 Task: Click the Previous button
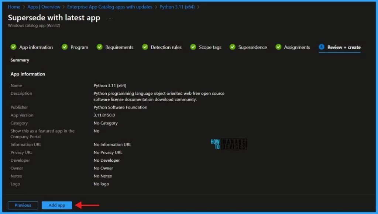[x=23, y=205]
